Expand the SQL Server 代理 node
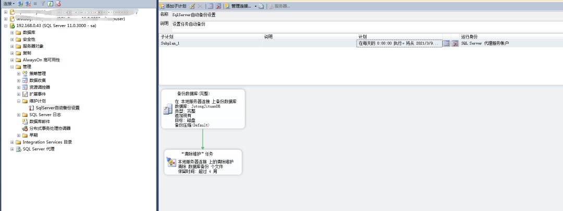The image size is (563, 211). coord(12,149)
